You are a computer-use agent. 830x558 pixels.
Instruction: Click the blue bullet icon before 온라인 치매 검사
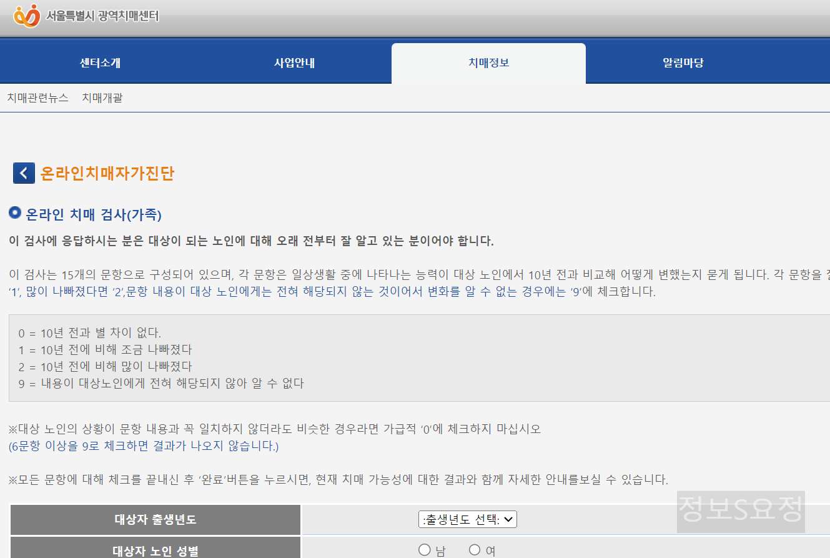coord(14,212)
